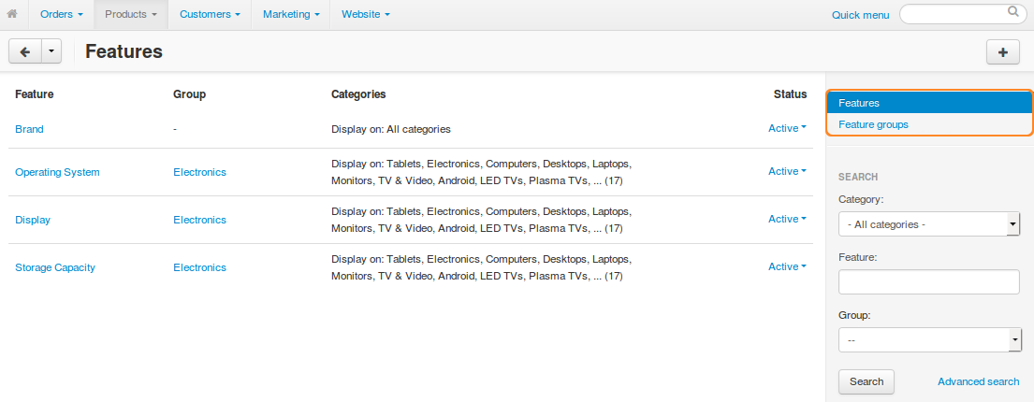
Task: Click the magnifier icon in top search
Action: tap(1012, 11)
